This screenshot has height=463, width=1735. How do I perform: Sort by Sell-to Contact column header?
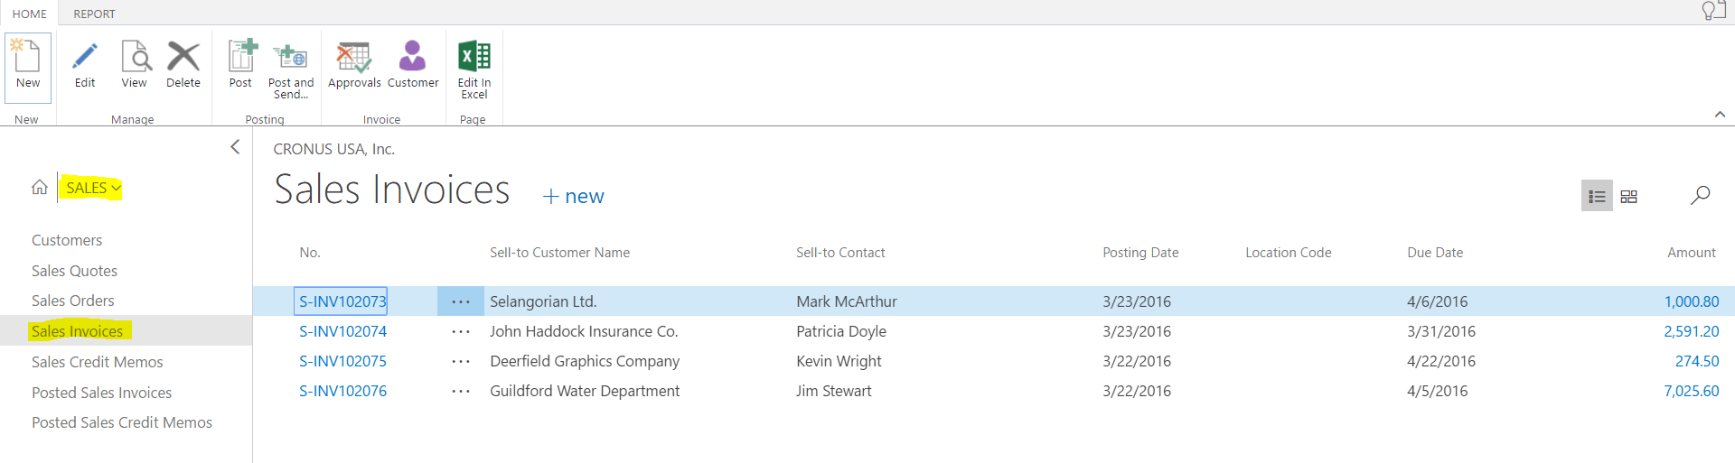pyautogui.click(x=840, y=253)
